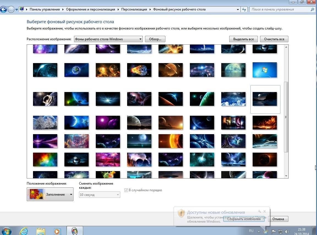
Task: Select the highlighted dark night lake wallpaper
Action: pyautogui.click(x=265, y=99)
